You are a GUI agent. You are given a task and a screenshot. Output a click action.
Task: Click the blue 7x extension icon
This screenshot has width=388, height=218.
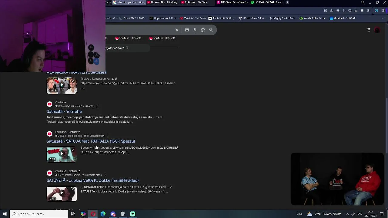376,11
